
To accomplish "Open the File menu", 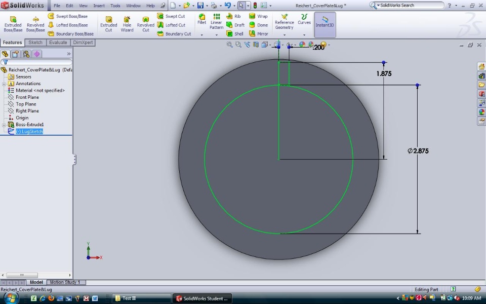I will 57,6.
